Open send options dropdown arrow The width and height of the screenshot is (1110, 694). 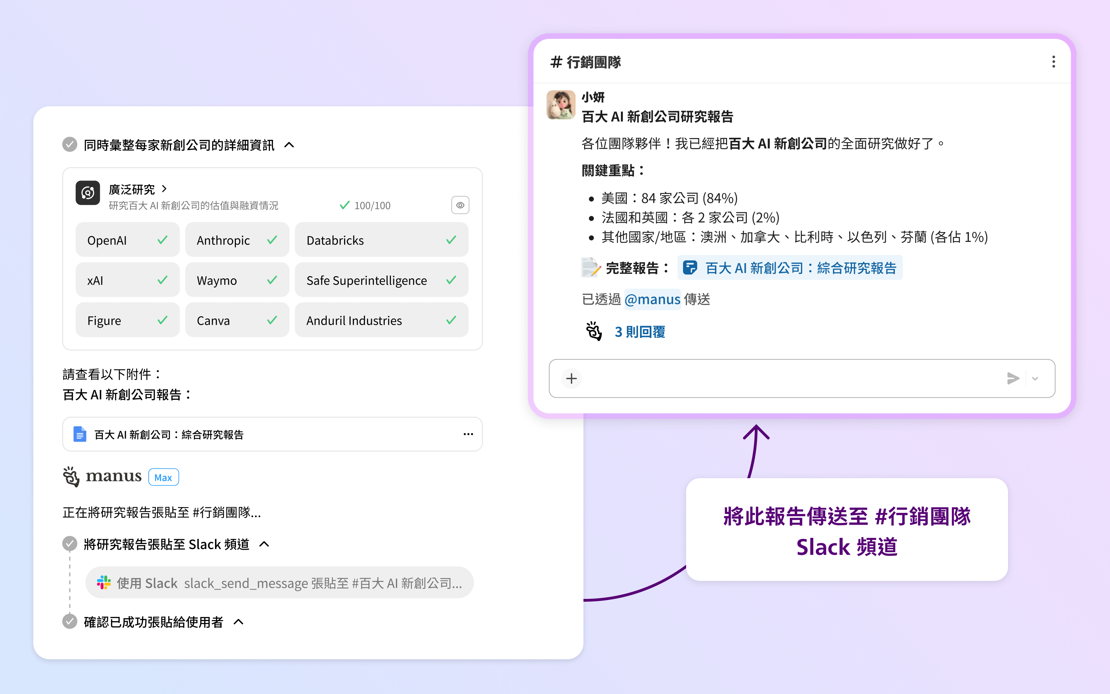(x=1035, y=379)
